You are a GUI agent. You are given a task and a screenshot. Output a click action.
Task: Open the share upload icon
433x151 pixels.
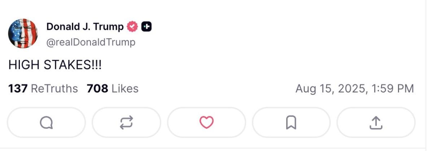(376, 123)
